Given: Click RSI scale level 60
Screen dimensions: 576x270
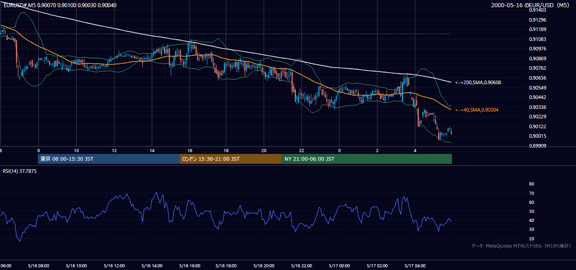Looking at the screenshot, I should click(x=531, y=202).
